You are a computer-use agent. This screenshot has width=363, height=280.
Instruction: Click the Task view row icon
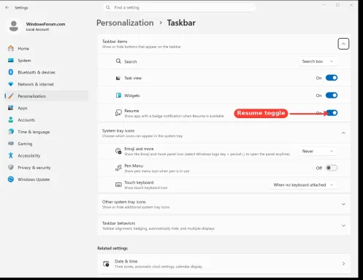(118, 78)
